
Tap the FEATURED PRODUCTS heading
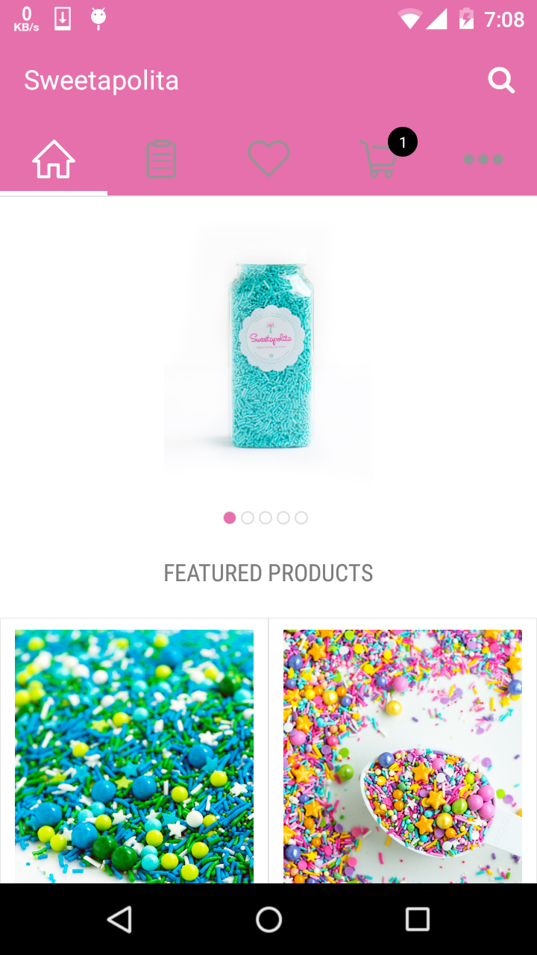point(268,573)
